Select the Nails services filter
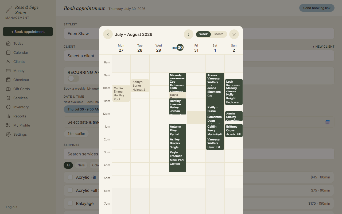Viewport: 342px width, 214px height. pyautogui.click(x=81, y=165)
